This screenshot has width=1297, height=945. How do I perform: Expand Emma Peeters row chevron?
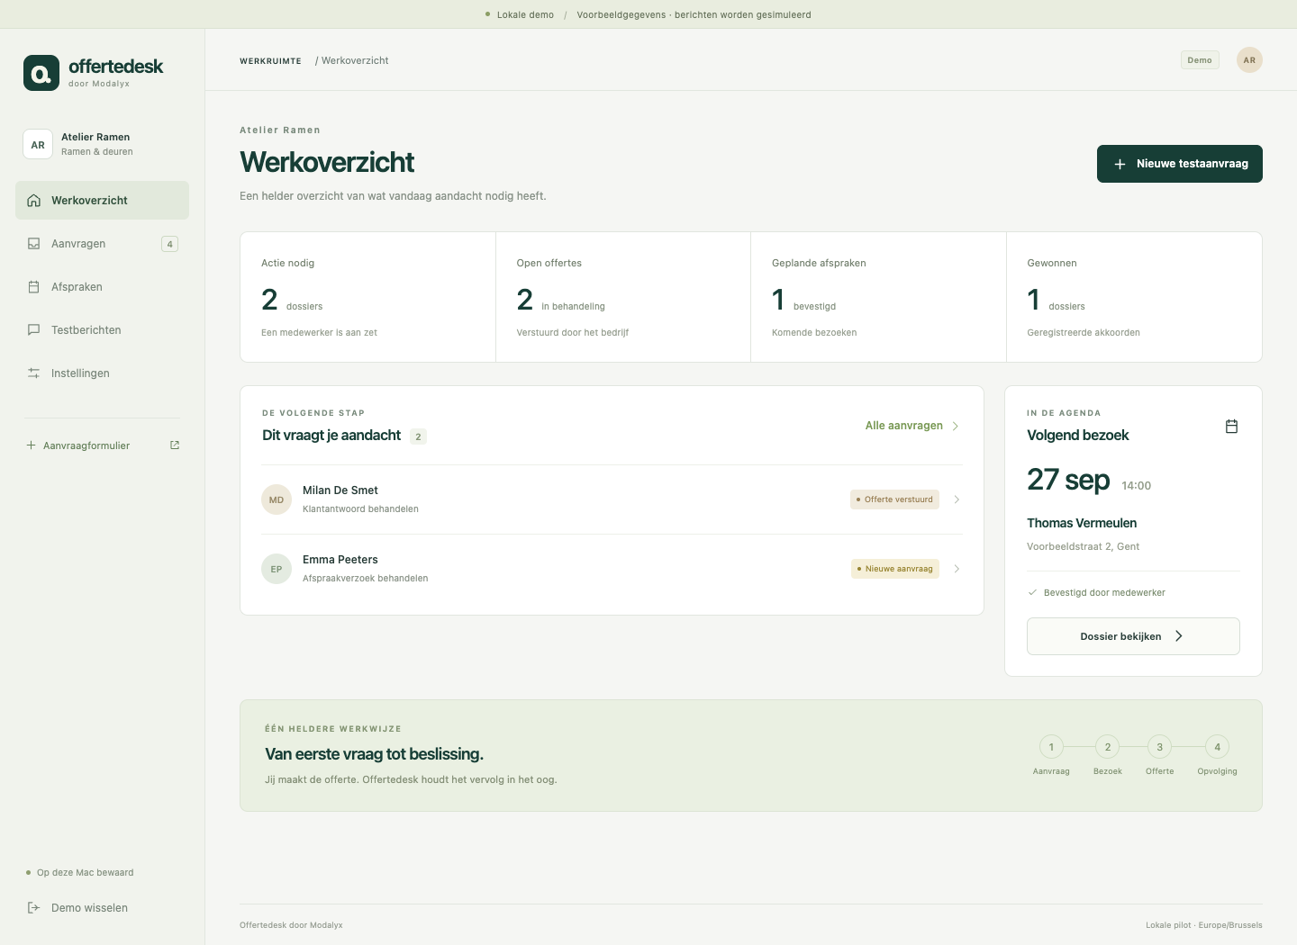[957, 569]
